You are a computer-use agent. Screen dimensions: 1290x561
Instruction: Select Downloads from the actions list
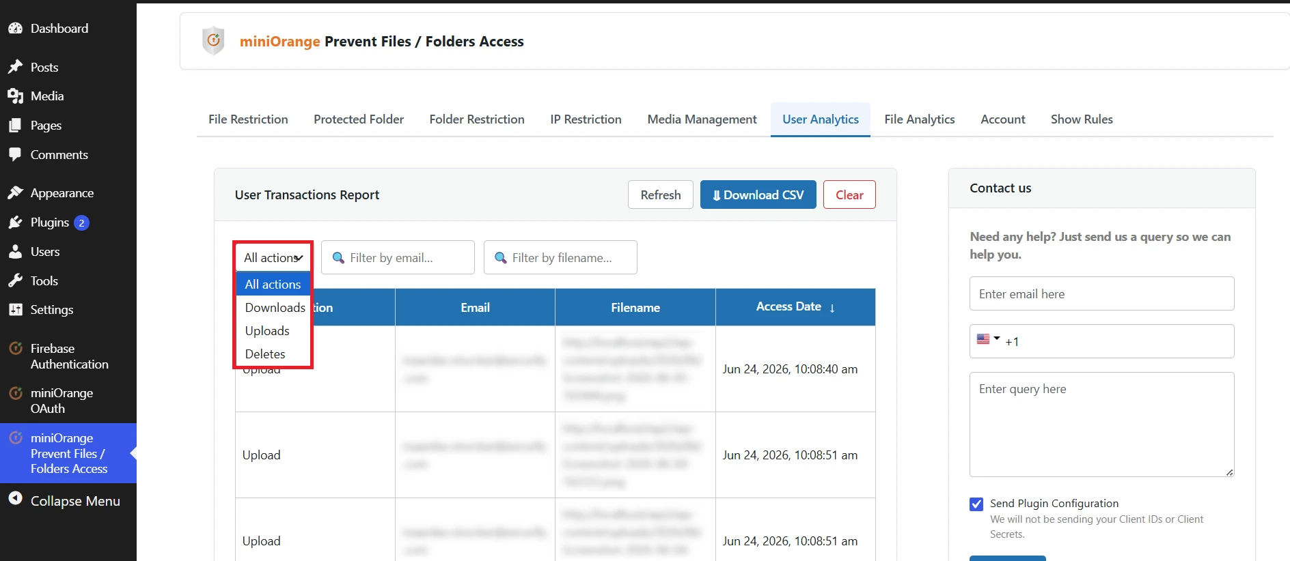pos(273,308)
